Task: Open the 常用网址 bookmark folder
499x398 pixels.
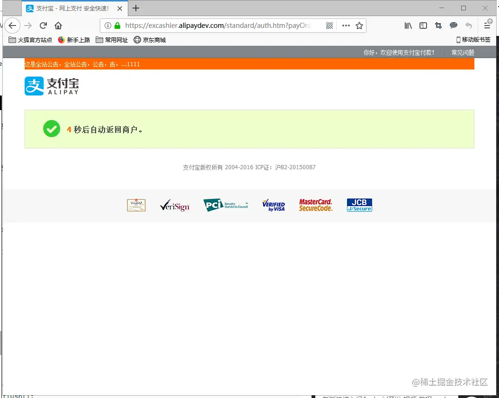Action: click(112, 40)
